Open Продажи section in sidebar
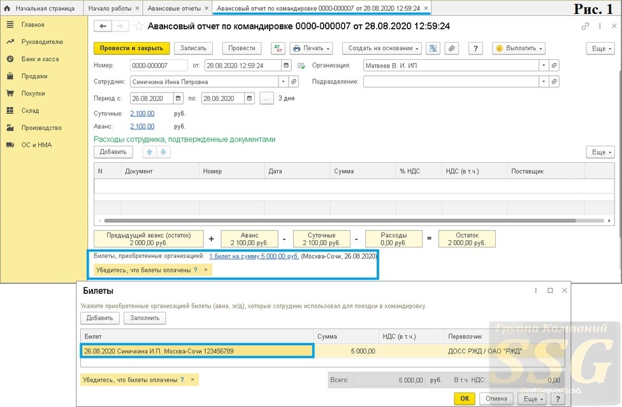 [34, 76]
